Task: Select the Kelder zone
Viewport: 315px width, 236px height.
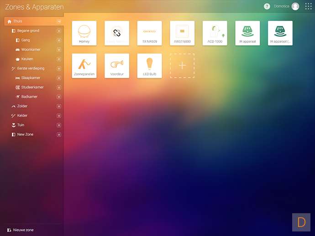Action: (x=34, y=115)
